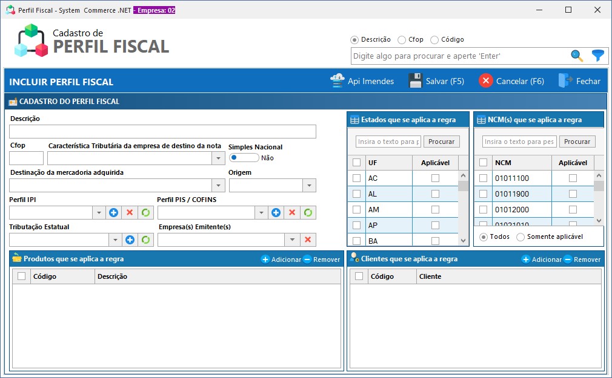Save the profile with the Salvar (F5) disk icon

coord(416,79)
